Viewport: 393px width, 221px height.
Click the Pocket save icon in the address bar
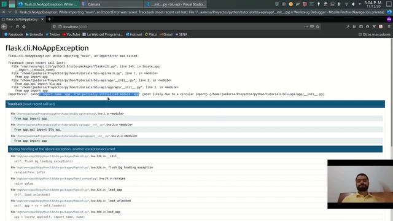pyautogui.click(x=312, y=26)
